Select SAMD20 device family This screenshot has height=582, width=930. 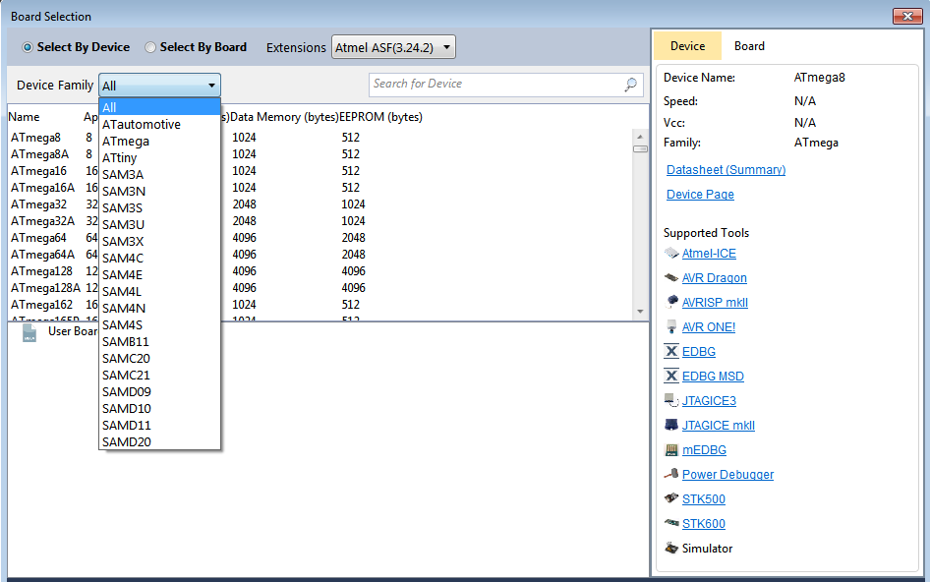(x=159, y=442)
